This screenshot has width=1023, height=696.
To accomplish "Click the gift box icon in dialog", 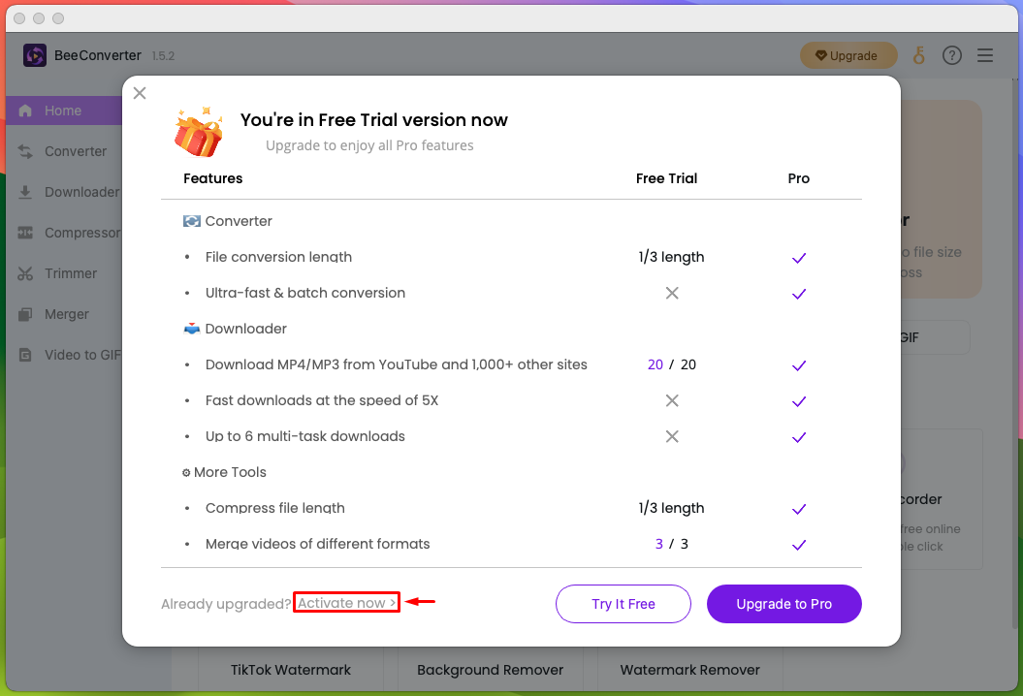I will [x=199, y=132].
